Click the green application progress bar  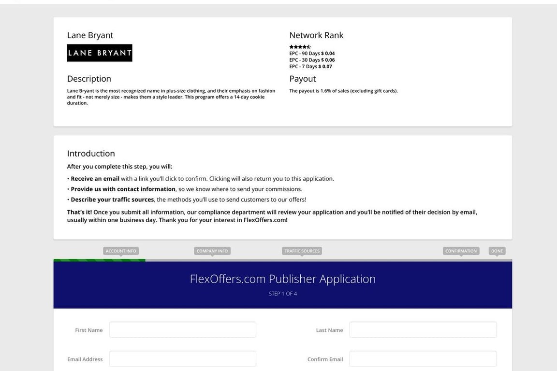point(100,260)
